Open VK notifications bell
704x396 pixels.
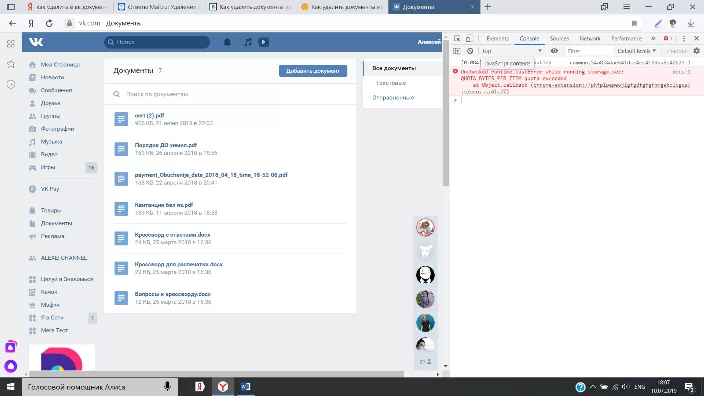pos(227,42)
